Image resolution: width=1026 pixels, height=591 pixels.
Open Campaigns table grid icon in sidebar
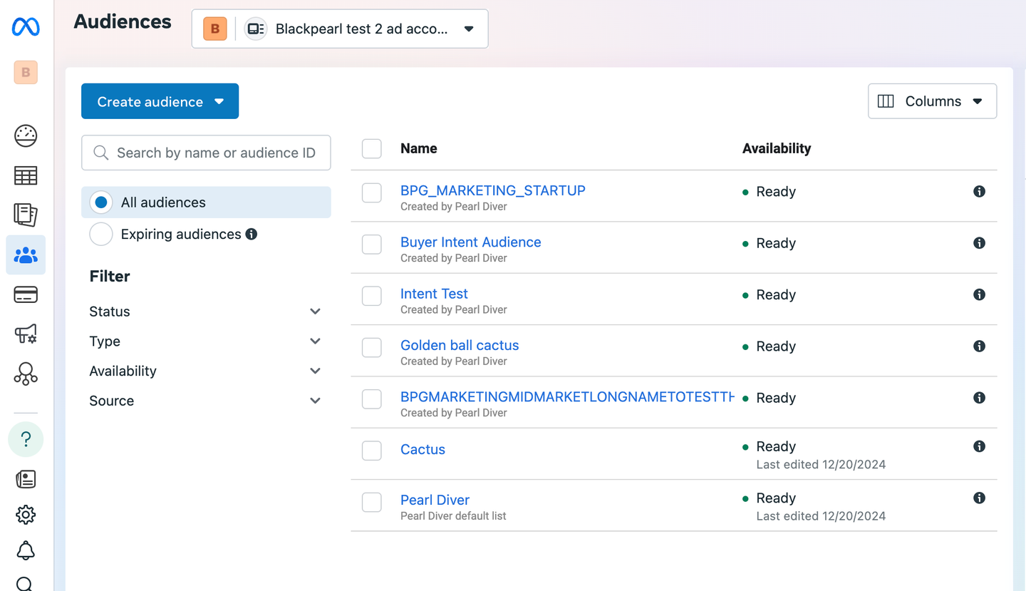click(x=26, y=175)
